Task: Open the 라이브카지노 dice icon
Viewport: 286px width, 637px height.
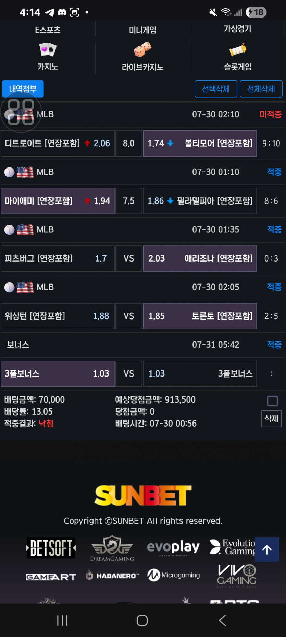Action: point(142,50)
